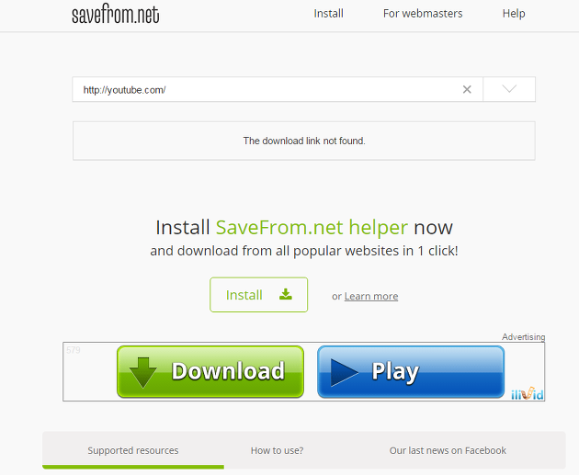Viewport: 579px width, 475px height.
Task: Click the SaveFrom.net helper green heading text
Action: point(312,227)
